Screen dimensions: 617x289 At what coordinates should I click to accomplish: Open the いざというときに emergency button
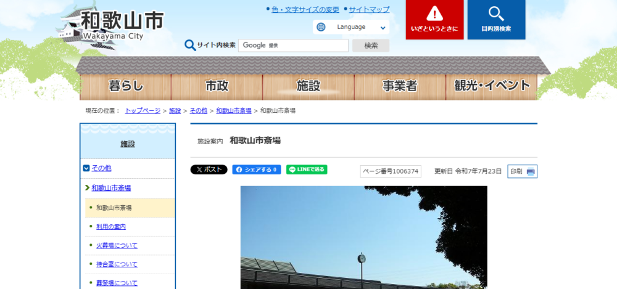point(434,20)
